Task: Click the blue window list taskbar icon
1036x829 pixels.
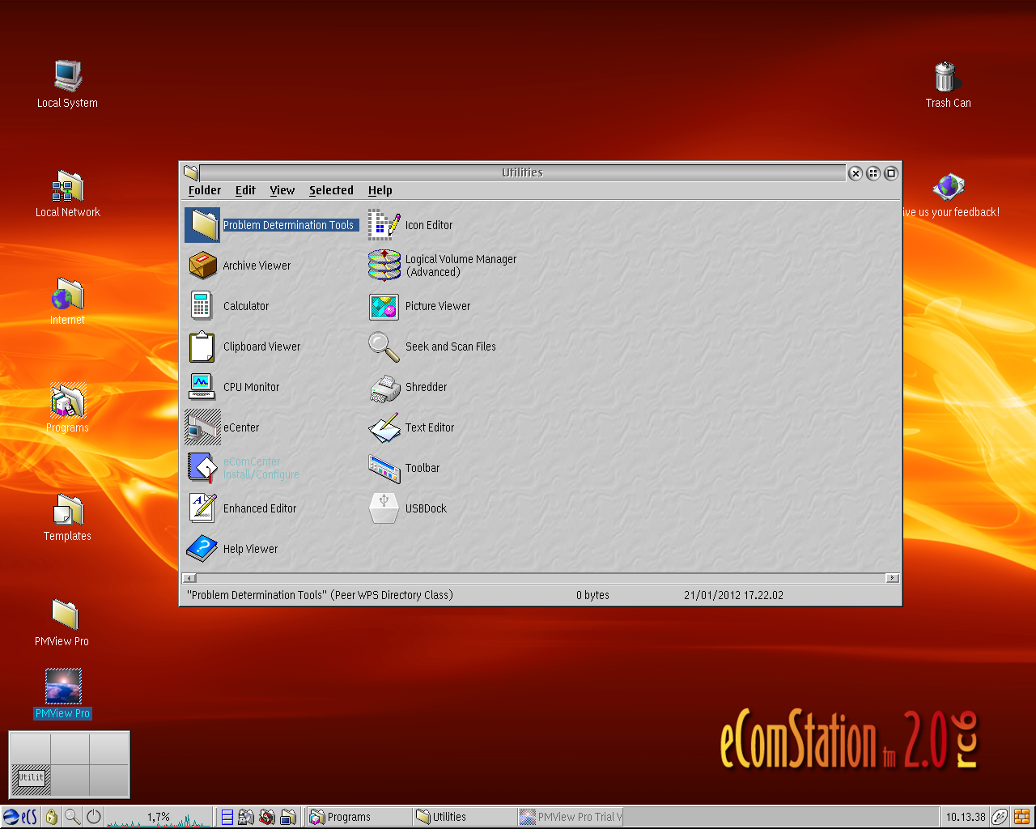Action: coord(227,818)
